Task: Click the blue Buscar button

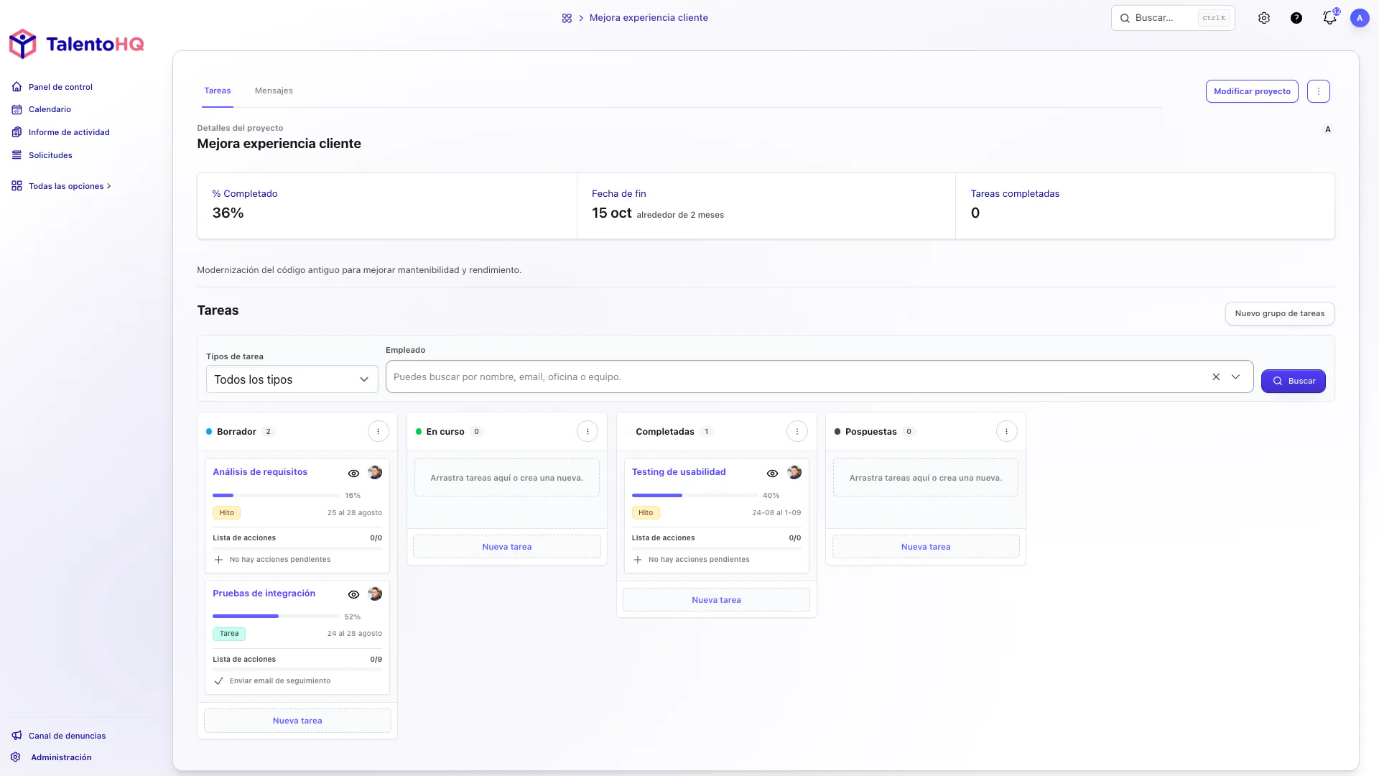Action: tap(1294, 382)
